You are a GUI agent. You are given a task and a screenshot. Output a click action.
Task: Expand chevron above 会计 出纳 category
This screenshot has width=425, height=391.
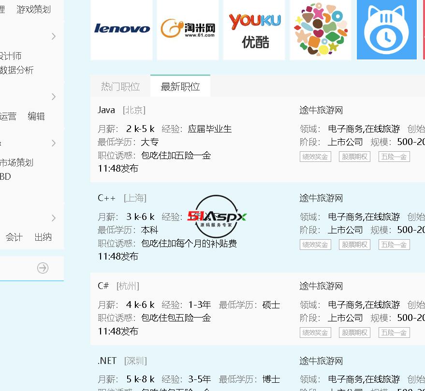pos(54,218)
